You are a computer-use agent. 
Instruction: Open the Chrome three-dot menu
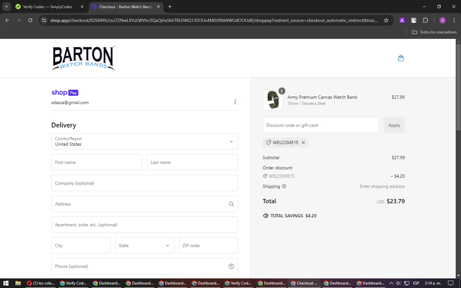click(454, 20)
